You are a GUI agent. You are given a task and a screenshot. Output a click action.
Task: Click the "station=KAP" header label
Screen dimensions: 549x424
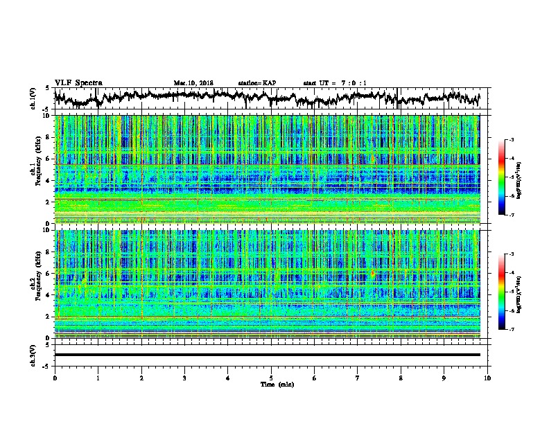click(x=257, y=83)
